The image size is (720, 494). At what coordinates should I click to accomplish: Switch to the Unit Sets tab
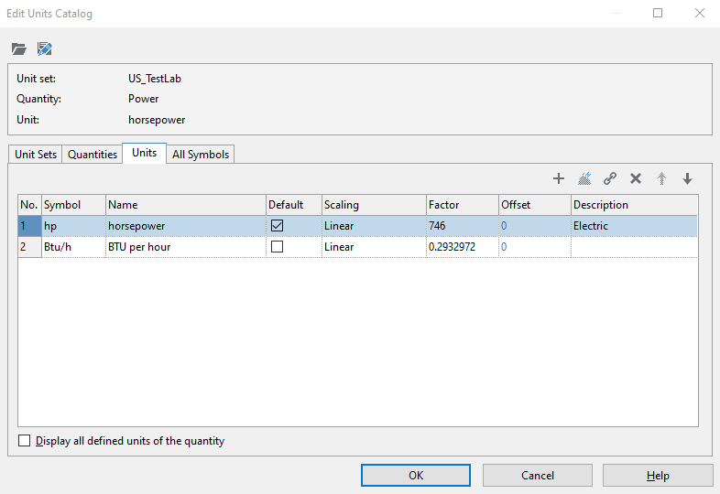tap(36, 155)
